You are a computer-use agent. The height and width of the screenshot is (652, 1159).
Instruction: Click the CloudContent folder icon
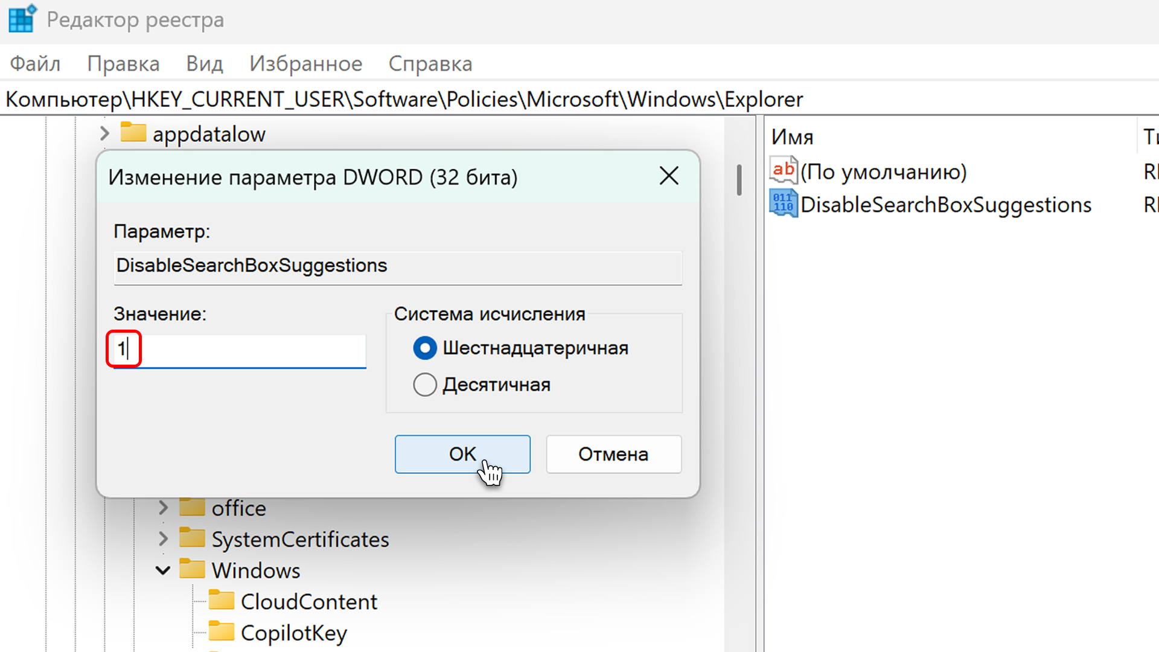(x=222, y=601)
